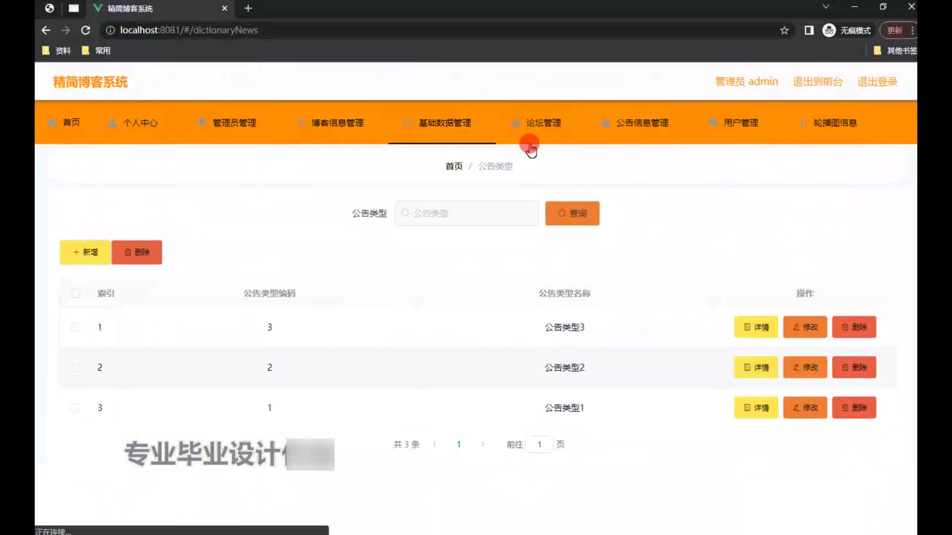The height and width of the screenshot is (535, 952).
Task: Check the checkbox for row 公告类型3
Action: click(x=74, y=327)
